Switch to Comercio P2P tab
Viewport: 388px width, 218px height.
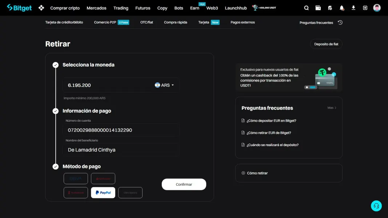(x=112, y=22)
